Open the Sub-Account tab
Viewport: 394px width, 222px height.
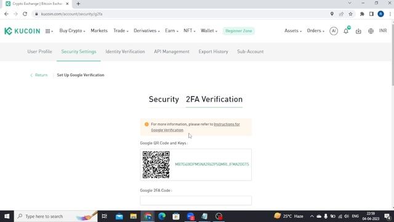coord(251,52)
